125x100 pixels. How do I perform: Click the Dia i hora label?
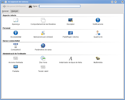coord(43,62)
